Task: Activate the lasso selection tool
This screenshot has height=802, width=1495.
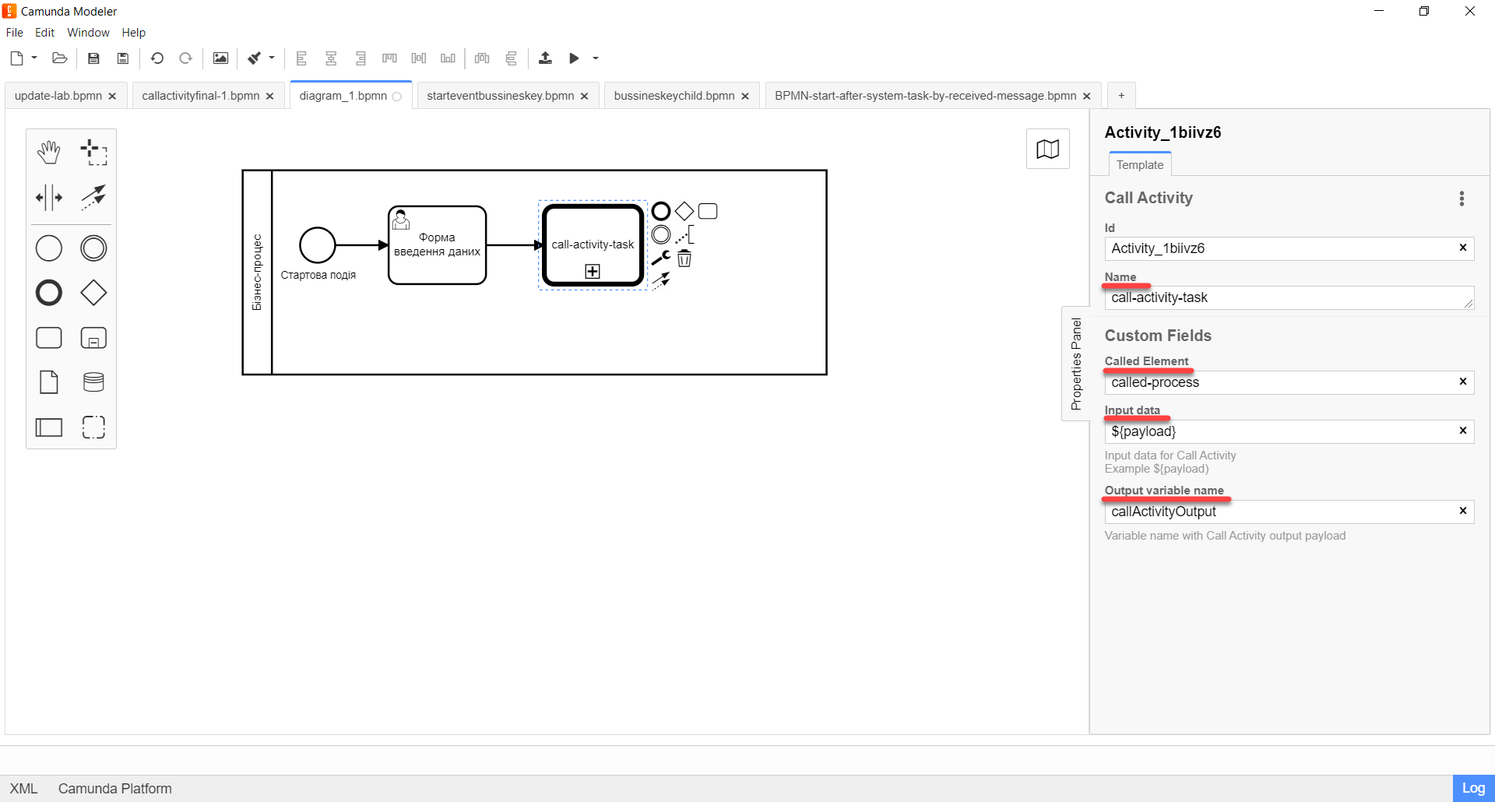Action: pos(93,153)
